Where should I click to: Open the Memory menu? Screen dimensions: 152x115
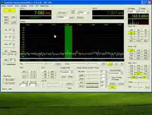pos(10,6)
